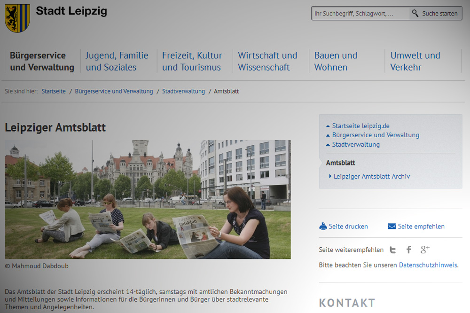Click the triangle beside Stadtverwaltung
This screenshot has height=313, width=470.
point(328,144)
